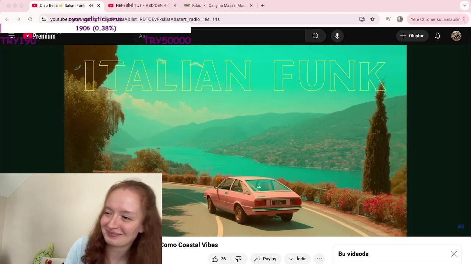Open YouTube hamburger guide menu

pyautogui.click(x=11, y=36)
